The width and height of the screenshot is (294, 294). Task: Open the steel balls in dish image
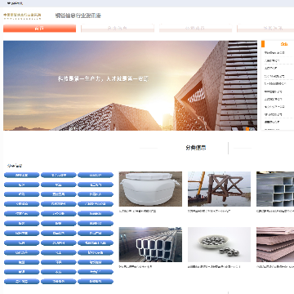[219, 244]
